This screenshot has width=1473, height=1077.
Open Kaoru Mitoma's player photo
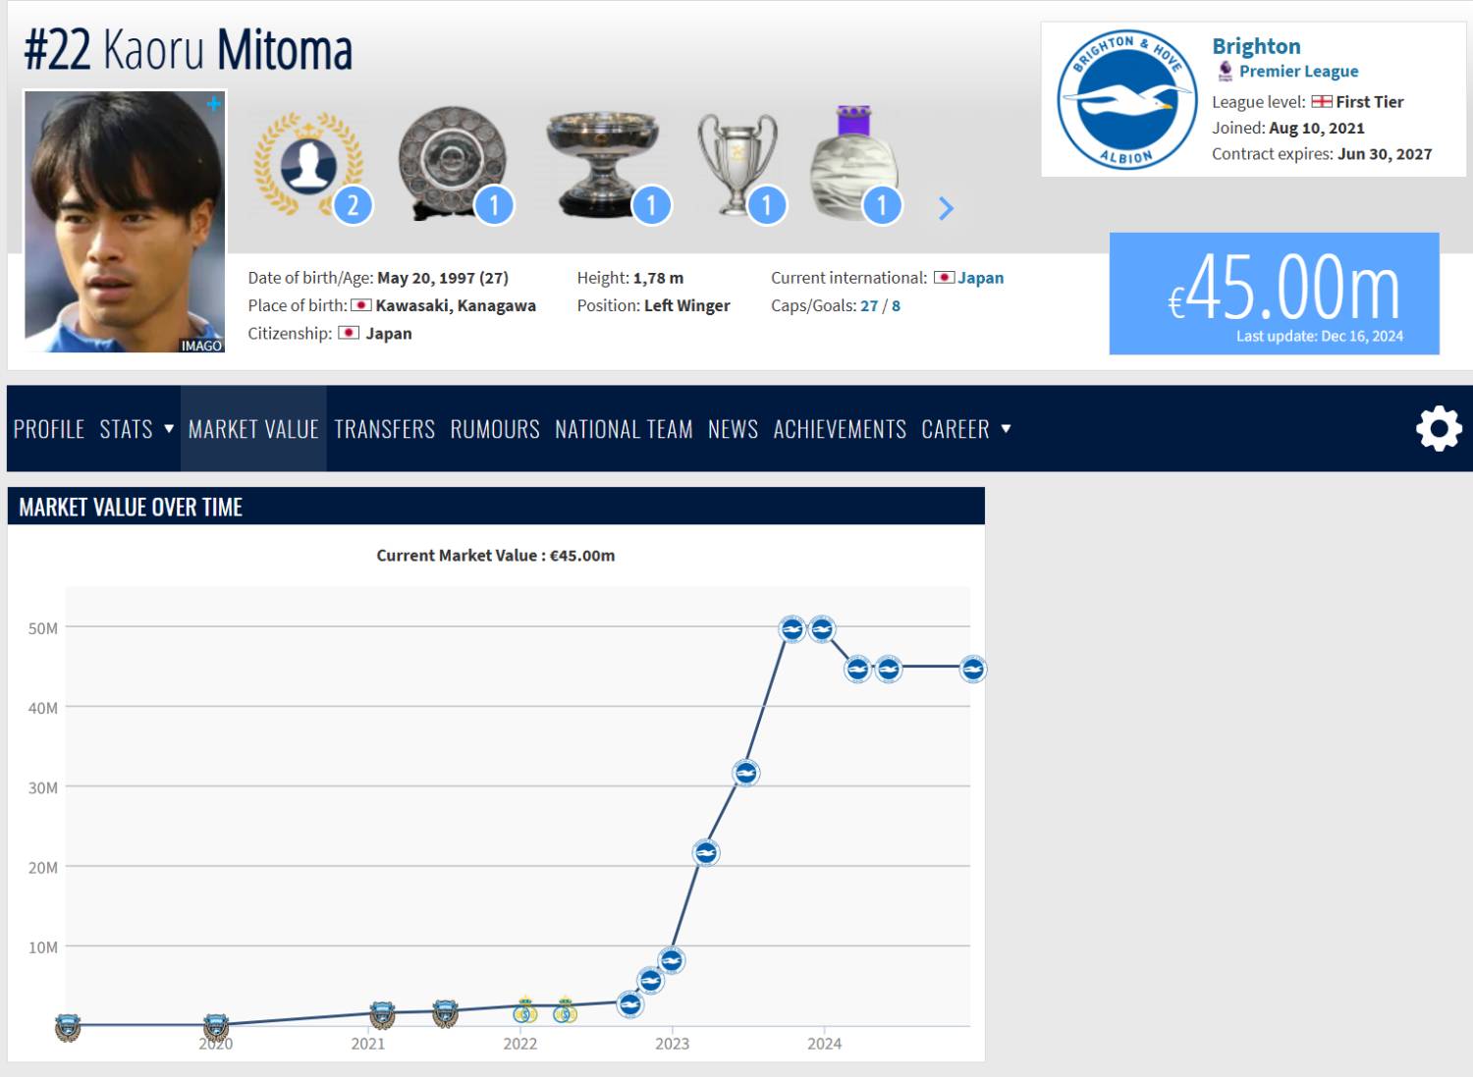(x=125, y=222)
